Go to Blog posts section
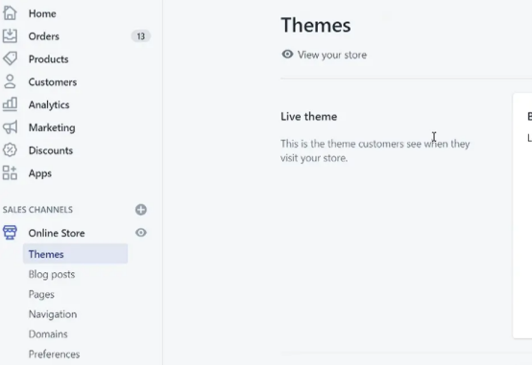The image size is (532, 366). click(x=52, y=274)
